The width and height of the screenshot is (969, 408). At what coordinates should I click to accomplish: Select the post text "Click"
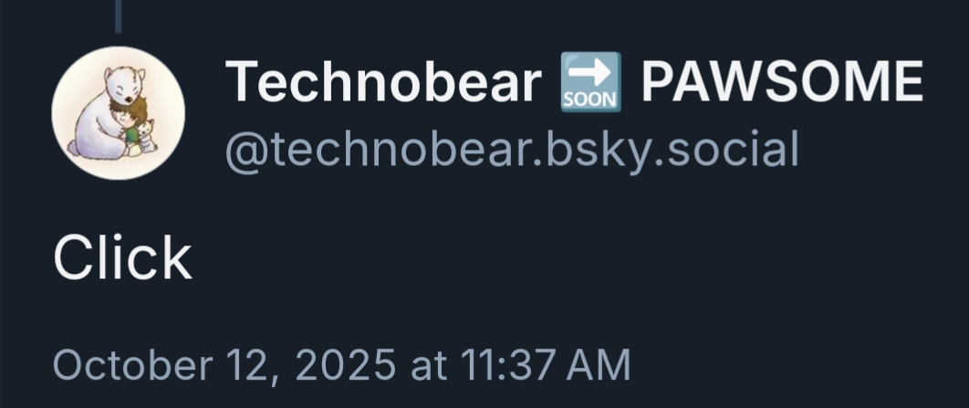click(x=122, y=257)
